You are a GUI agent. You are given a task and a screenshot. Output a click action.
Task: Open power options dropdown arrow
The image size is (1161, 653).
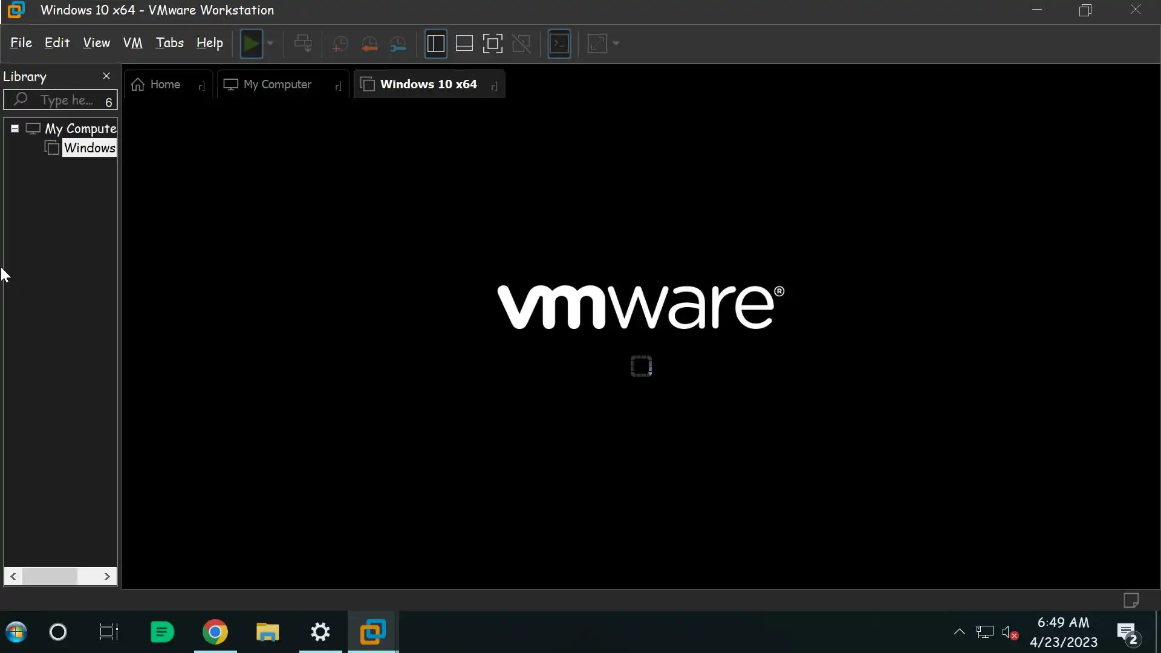pos(270,44)
